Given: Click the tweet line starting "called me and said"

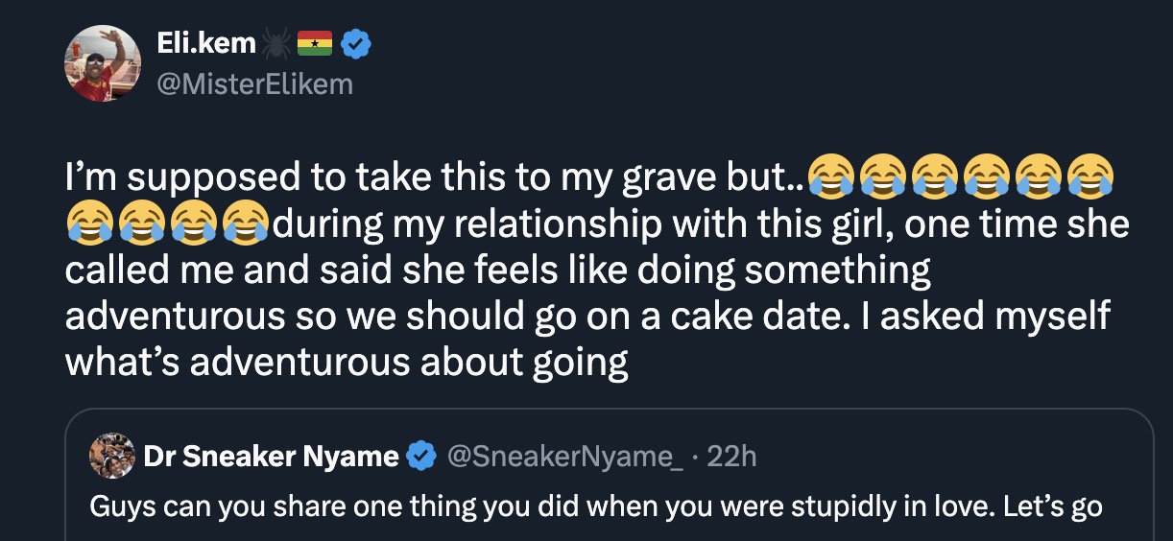Looking at the screenshot, I should point(497,270).
